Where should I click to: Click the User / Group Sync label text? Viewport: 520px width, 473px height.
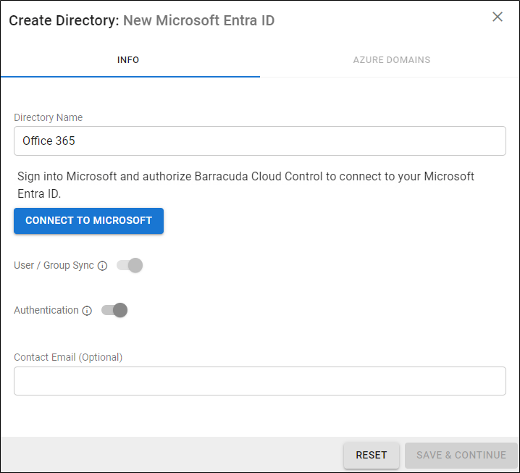tap(54, 265)
